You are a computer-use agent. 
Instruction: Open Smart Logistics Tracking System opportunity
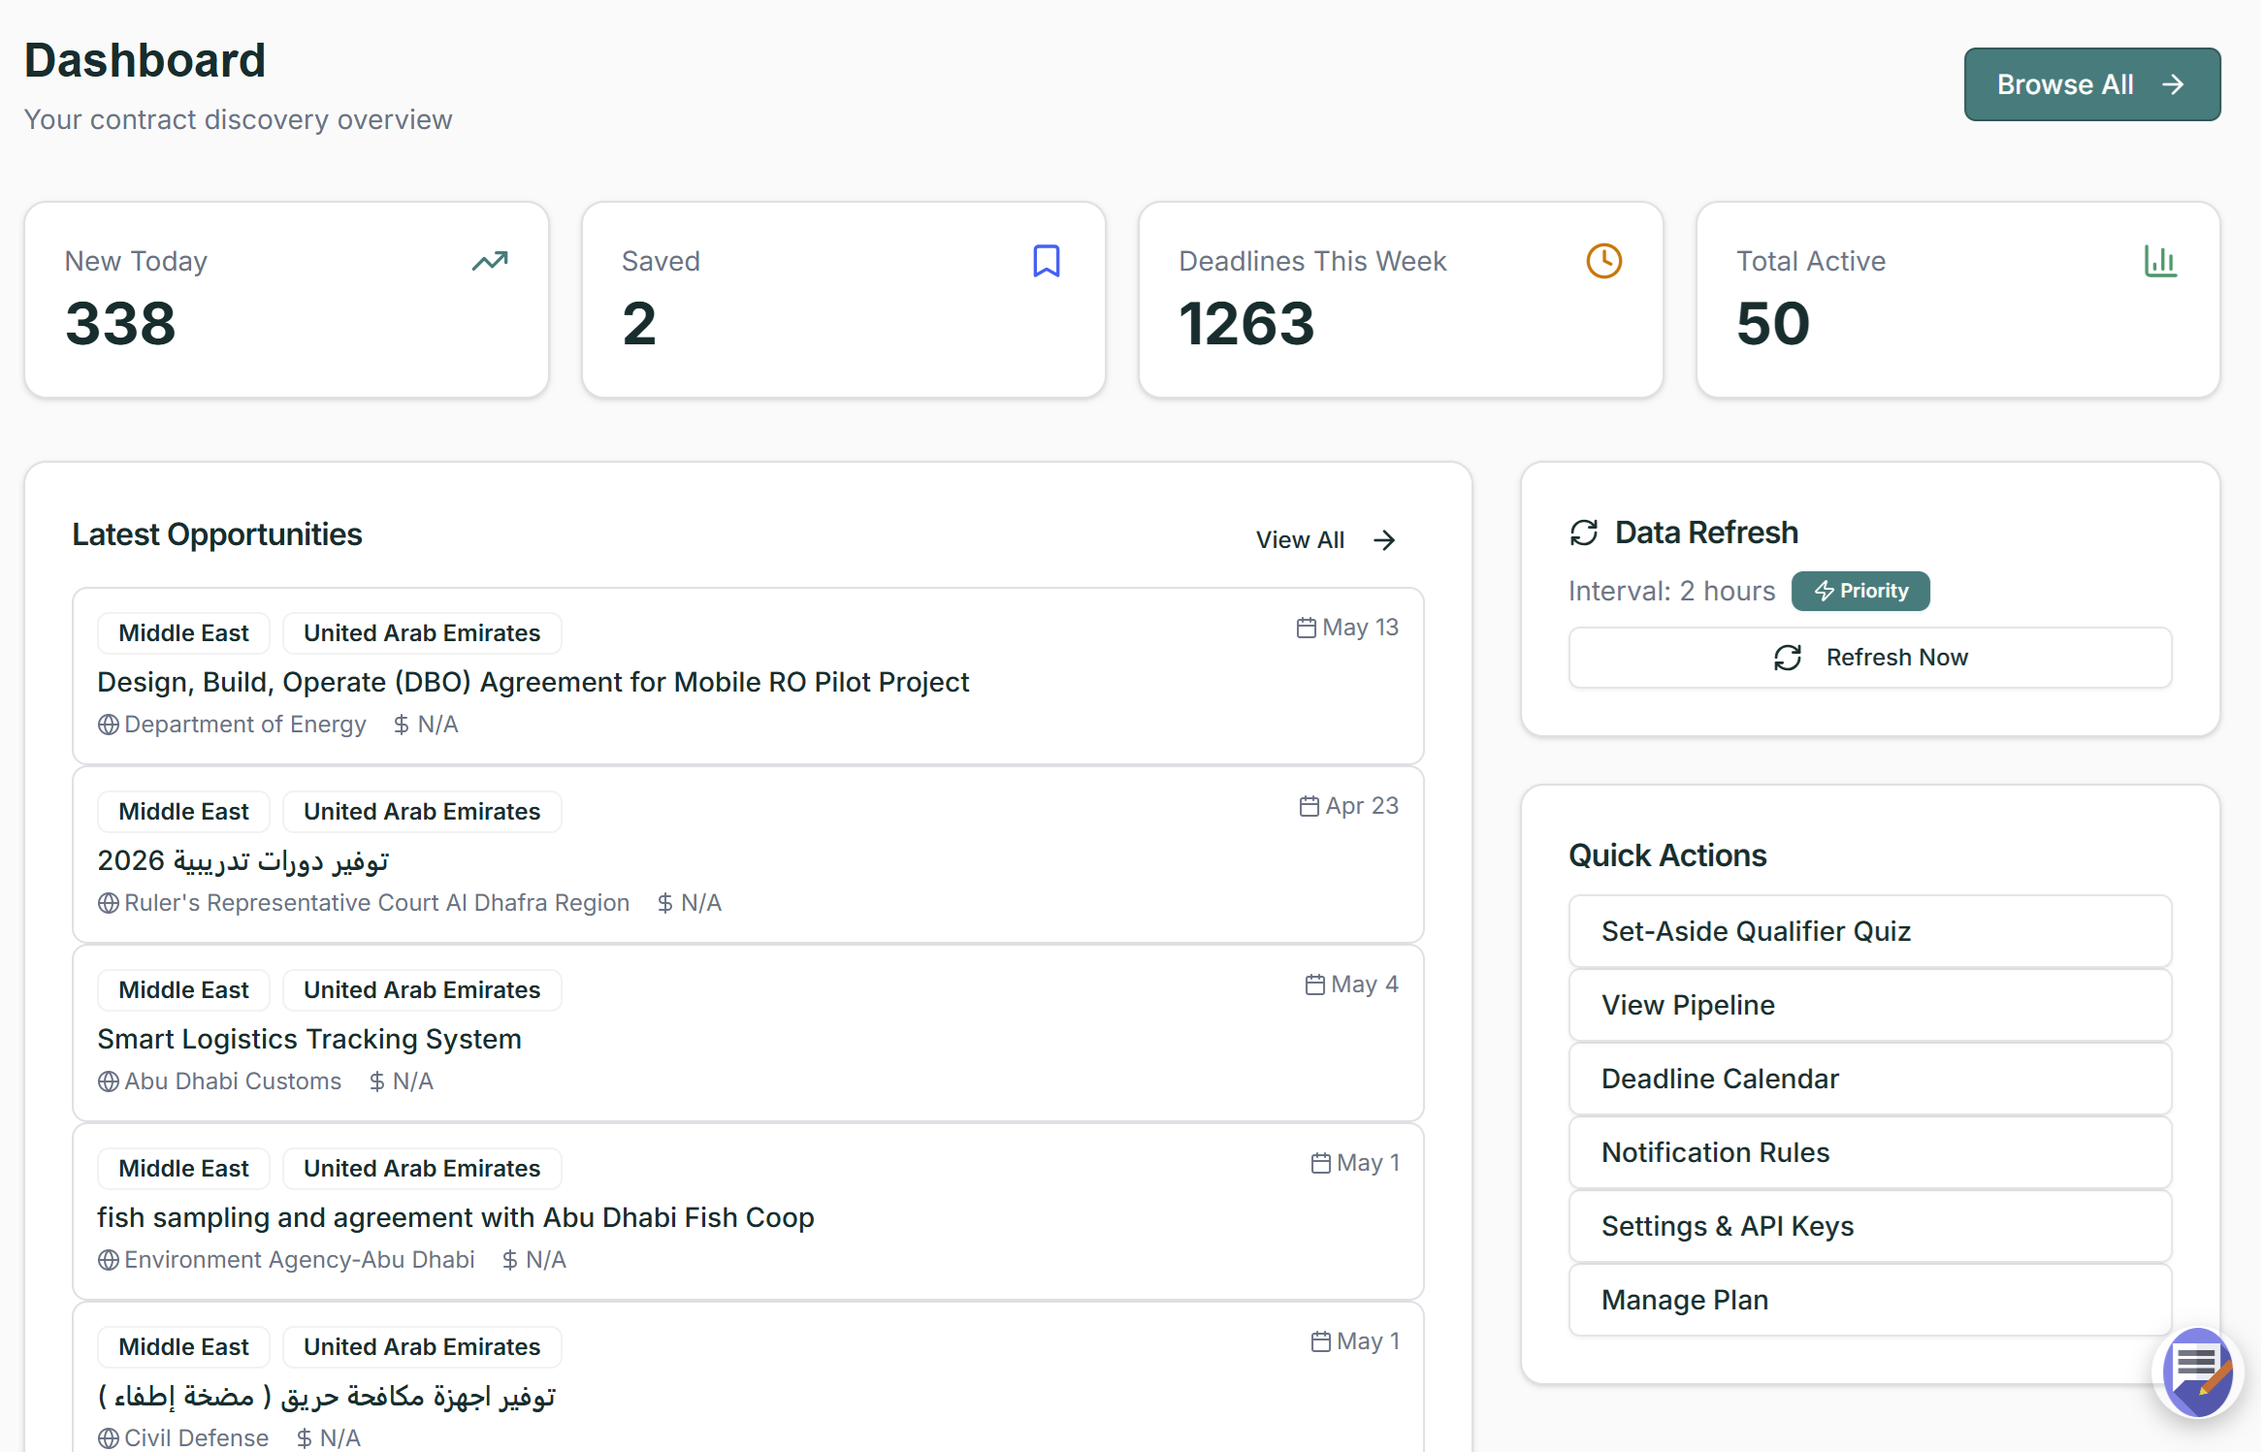pyautogui.click(x=309, y=1039)
